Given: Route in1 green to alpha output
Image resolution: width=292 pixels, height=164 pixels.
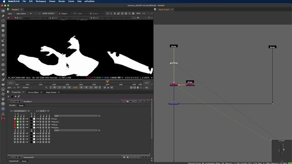Looking at the screenshot, I should (18, 128).
